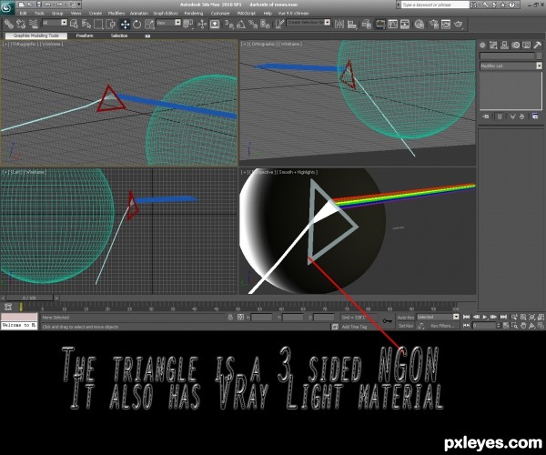Click the Auto Key button
The height and width of the screenshot is (455, 546).
tap(406, 318)
